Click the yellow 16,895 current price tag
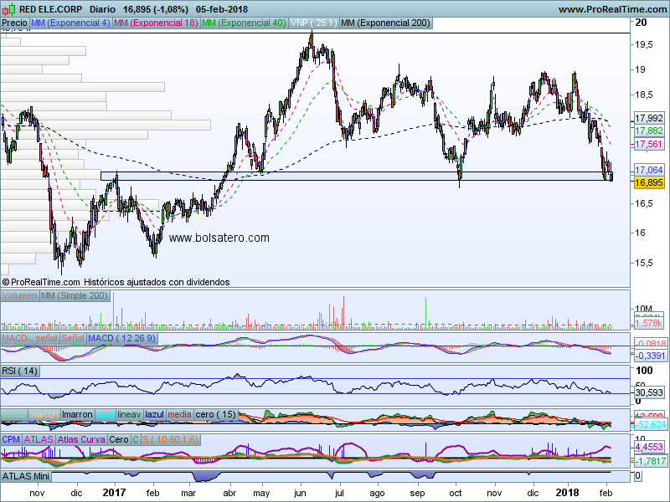670x502 pixels. 649,182
